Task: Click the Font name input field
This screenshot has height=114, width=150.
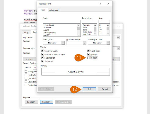Action: [62, 22]
